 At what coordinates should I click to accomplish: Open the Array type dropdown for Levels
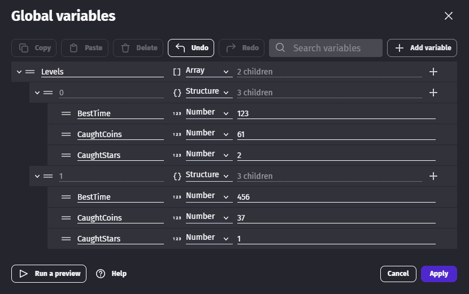207,72
